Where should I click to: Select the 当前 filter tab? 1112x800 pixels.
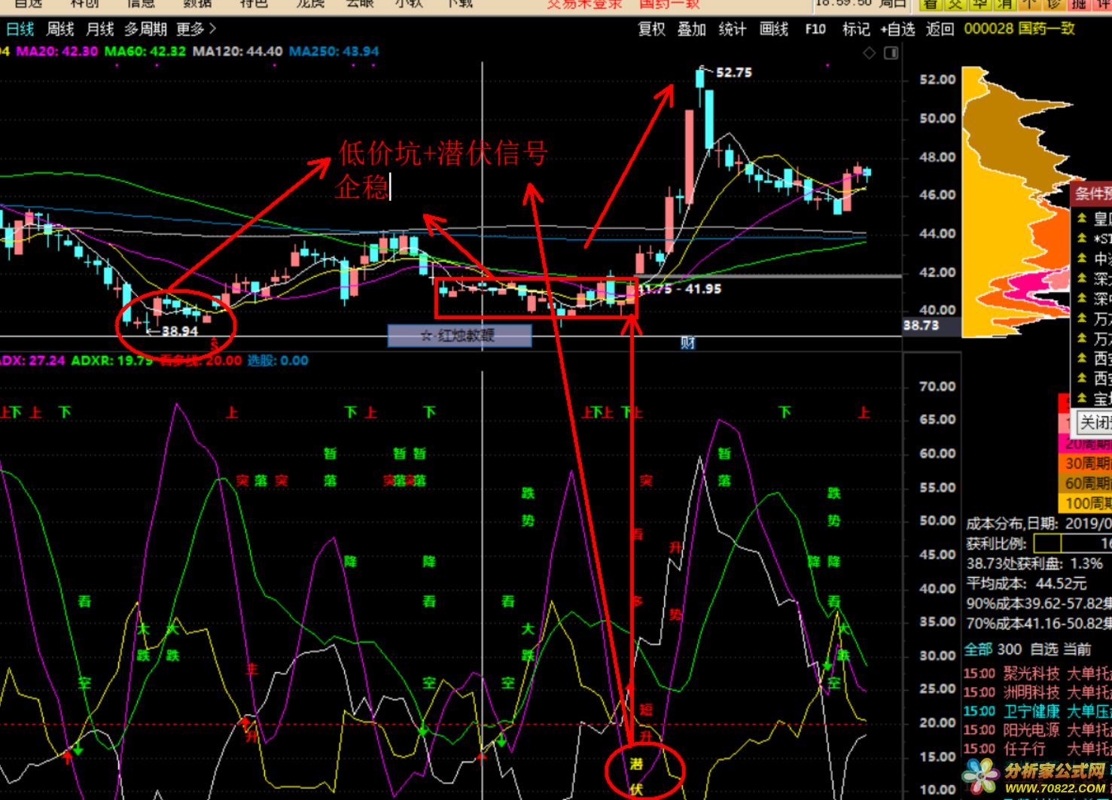point(1077,649)
